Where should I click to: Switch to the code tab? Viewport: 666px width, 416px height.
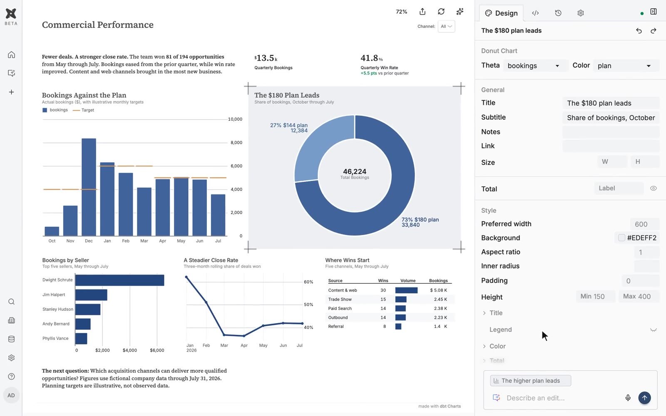pyautogui.click(x=535, y=13)
